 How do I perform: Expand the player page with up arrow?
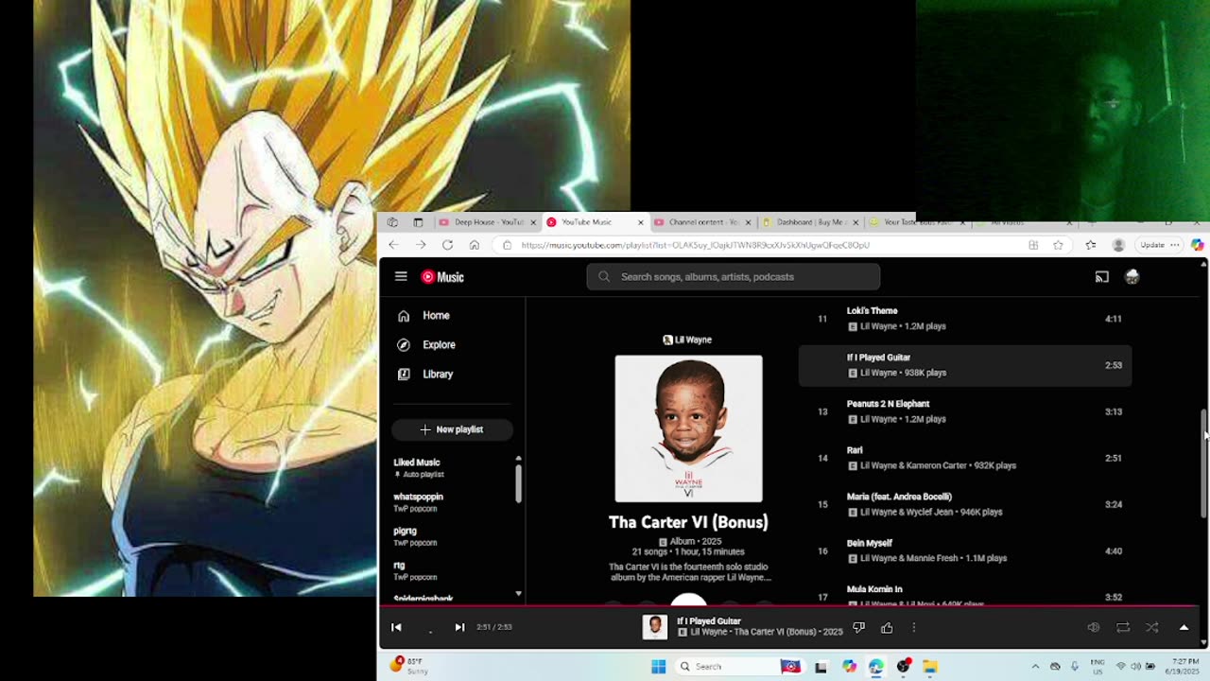tap(1184, 627)
